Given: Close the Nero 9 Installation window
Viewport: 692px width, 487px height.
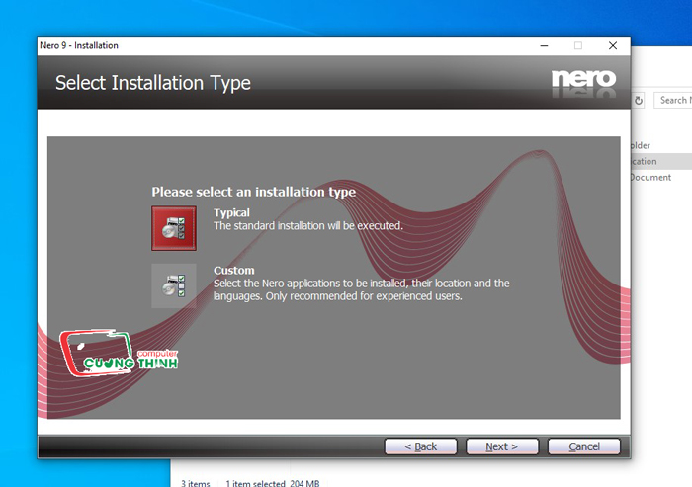Looking at the screenshot, I should [x=613, y=45].
